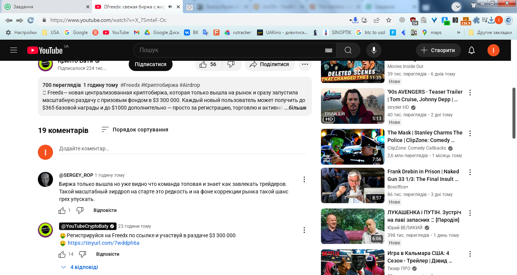Like the @SERGEY_ROP comment

tap(62, 210)
